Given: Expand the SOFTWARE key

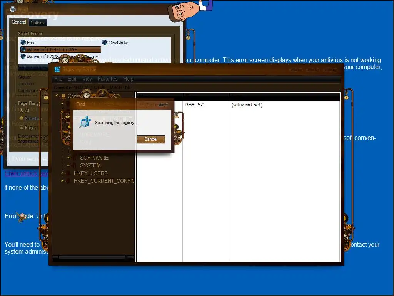Looking at the screenshot, I should coord(68,158).
